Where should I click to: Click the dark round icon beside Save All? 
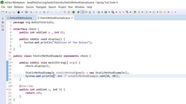(x=19, y=12)
